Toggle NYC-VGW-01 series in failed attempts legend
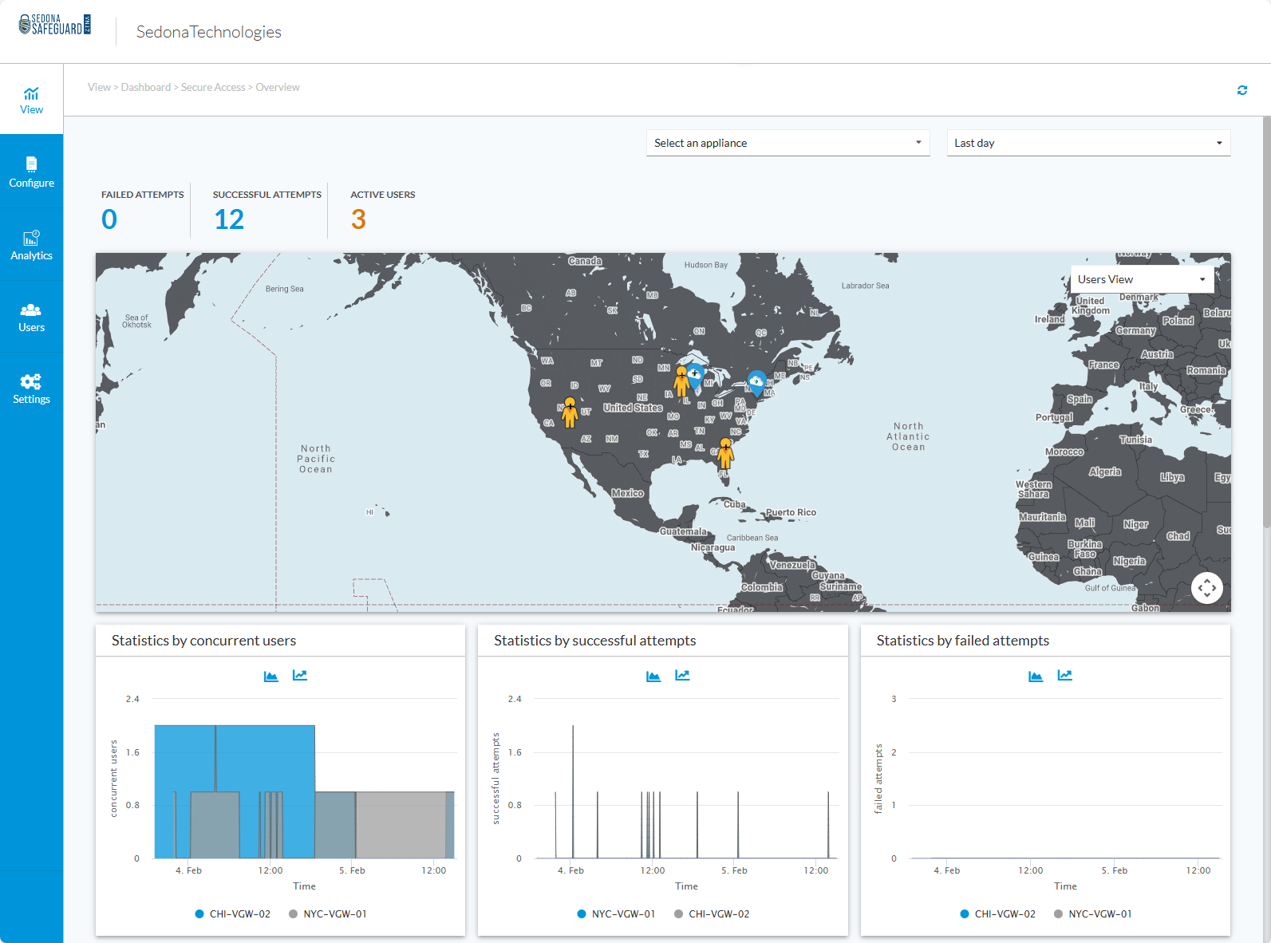Screen dimensions: 1271x943 pos(1093,914)
